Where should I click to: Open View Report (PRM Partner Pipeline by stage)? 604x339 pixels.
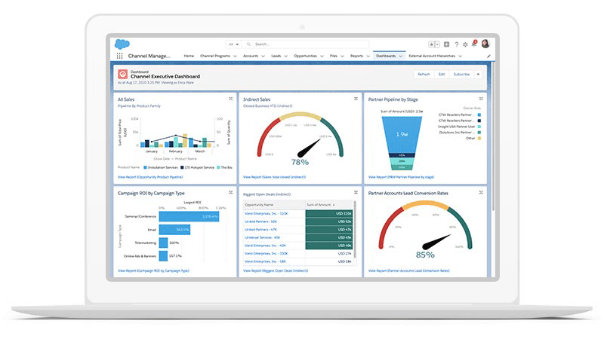pyautogui.click(x=401, y=177)
